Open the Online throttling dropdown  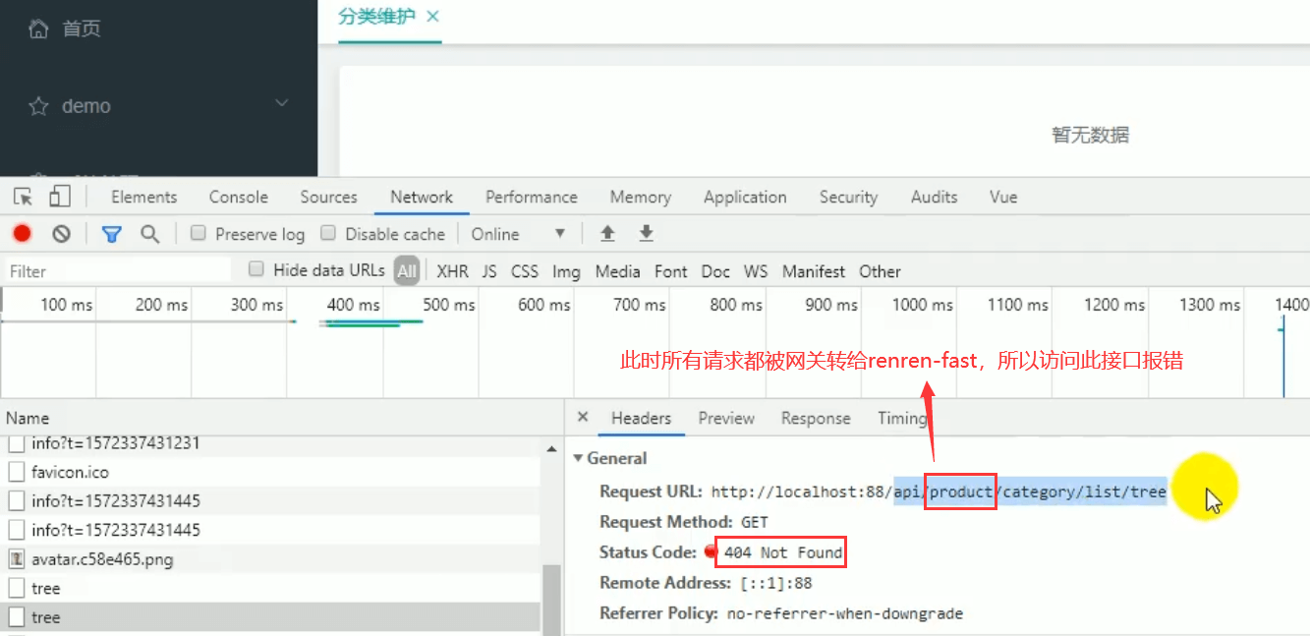point(519,234)
